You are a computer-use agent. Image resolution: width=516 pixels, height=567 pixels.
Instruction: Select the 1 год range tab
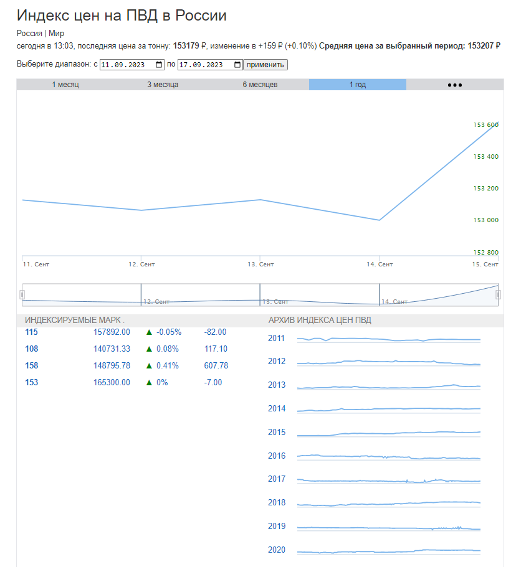pos(357,85)
